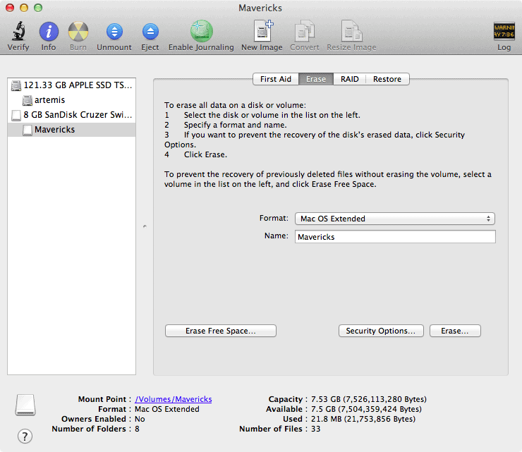This screenshot has height=452, width=522.
Task: Click the help question mark button
Action: pos(25,436)
